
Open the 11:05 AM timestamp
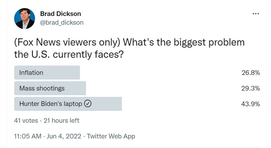click(28, 136)
